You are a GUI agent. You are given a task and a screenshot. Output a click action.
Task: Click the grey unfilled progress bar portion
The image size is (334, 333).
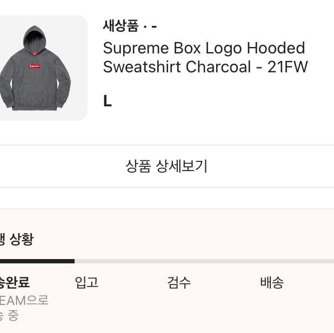click(x=204, y=261)
